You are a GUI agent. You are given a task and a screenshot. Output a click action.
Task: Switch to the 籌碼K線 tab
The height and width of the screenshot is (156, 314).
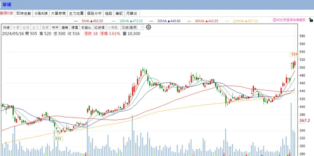tap(7, 14)
